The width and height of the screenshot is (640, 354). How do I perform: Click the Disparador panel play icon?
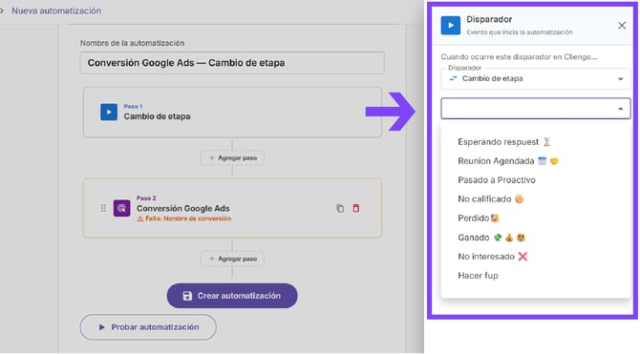click(451, 25)
